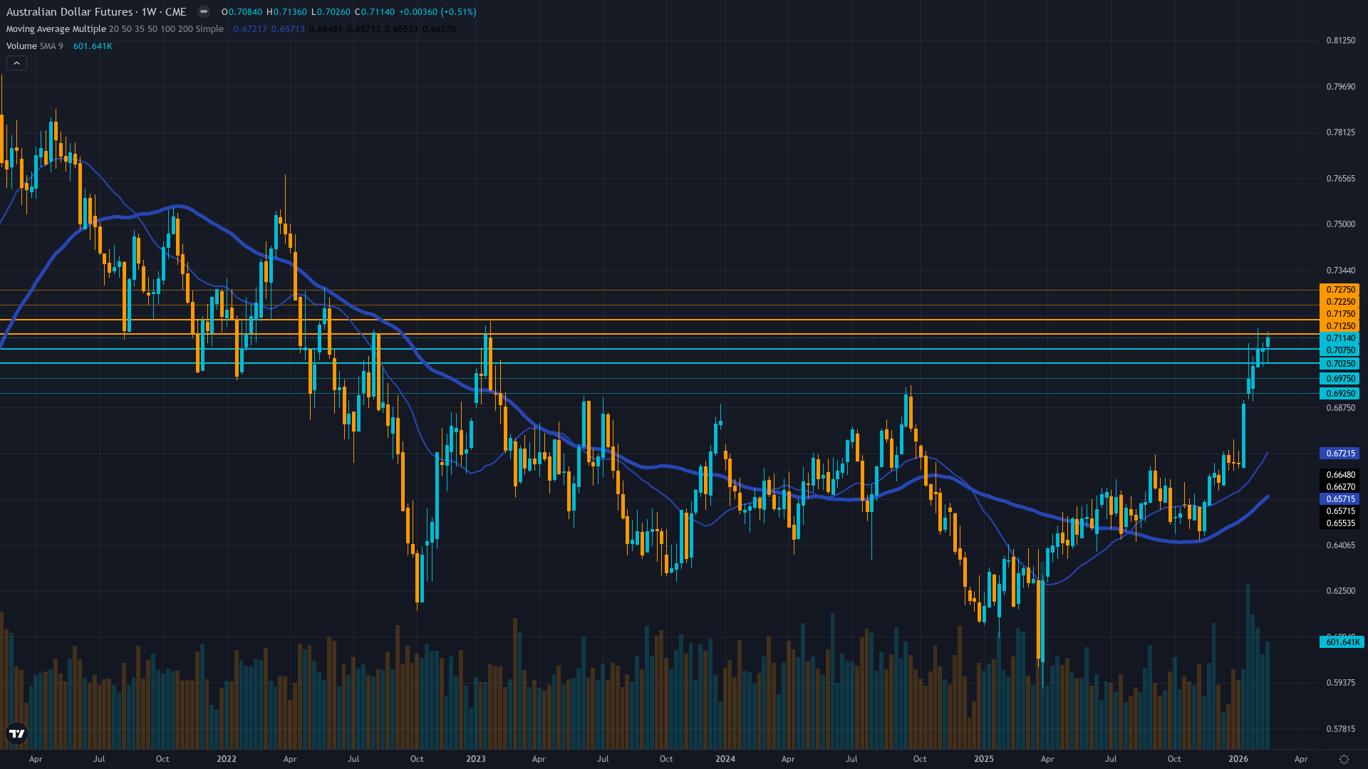
Task: Click the 0.59375 price scale label
Action: coord(1340,683)
